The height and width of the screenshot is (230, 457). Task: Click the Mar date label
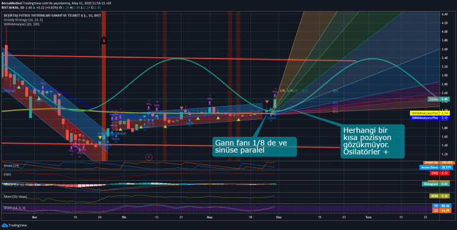35,217
